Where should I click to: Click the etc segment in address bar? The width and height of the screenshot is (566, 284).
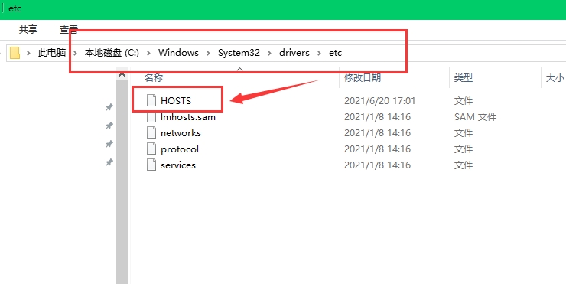(x=335, y=53)
